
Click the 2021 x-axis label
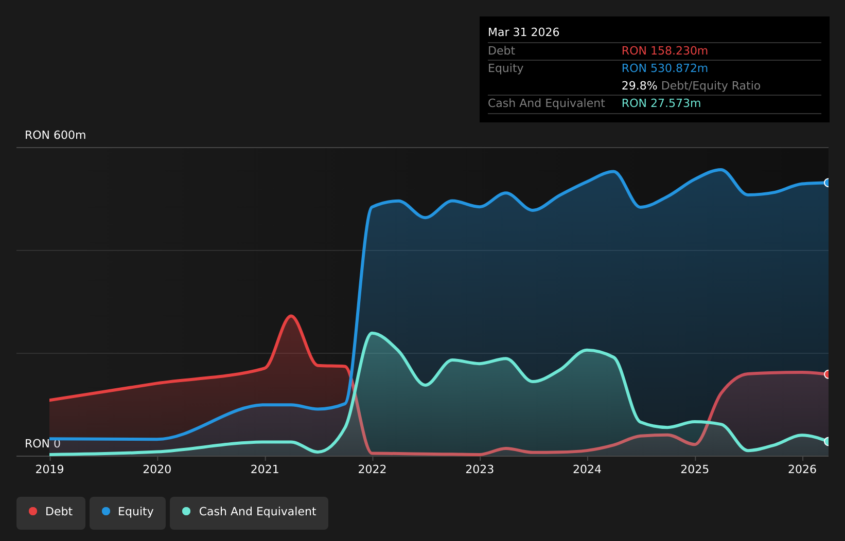pos(265,470)
